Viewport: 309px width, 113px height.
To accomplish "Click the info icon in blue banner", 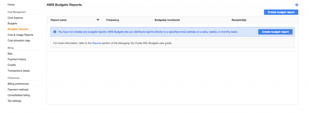I will click(x=55, y=32).
